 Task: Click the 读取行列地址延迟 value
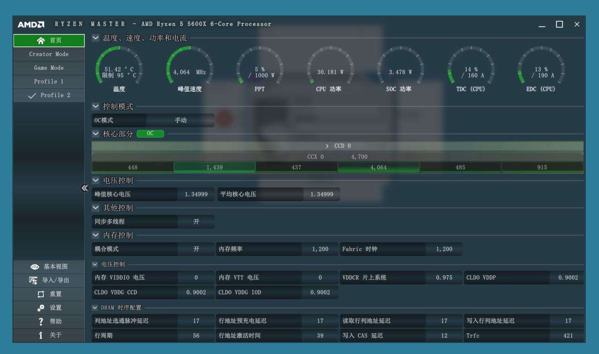pos(444,321)
